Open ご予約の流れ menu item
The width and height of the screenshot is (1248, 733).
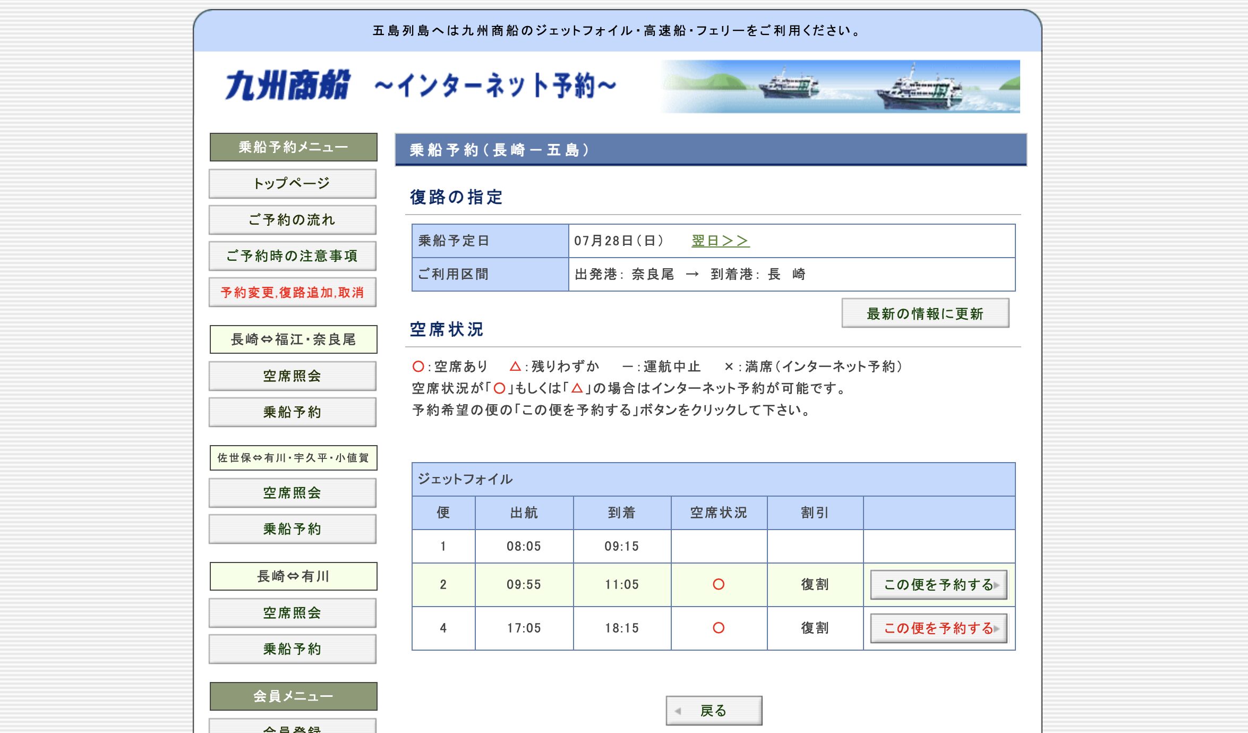(x=293, y=220)
